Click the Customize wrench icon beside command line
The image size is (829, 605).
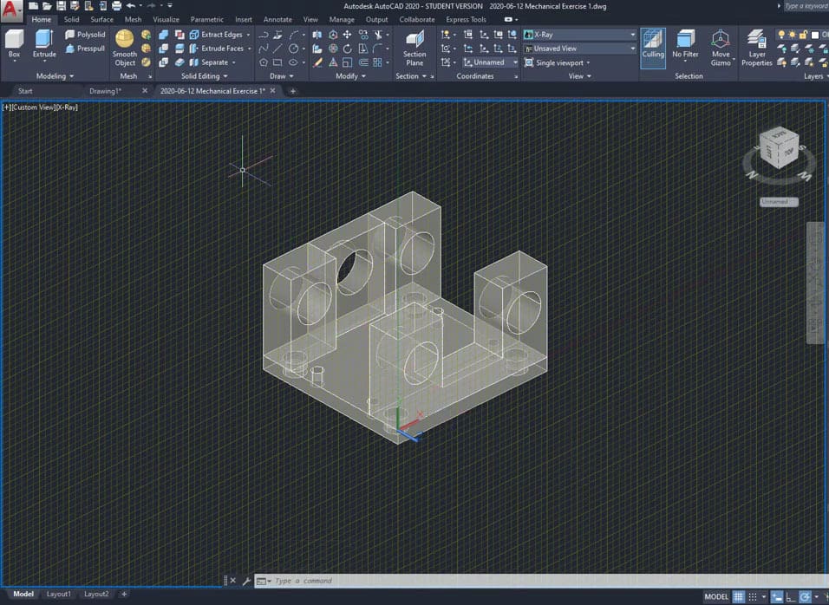(x=246, y=581)
